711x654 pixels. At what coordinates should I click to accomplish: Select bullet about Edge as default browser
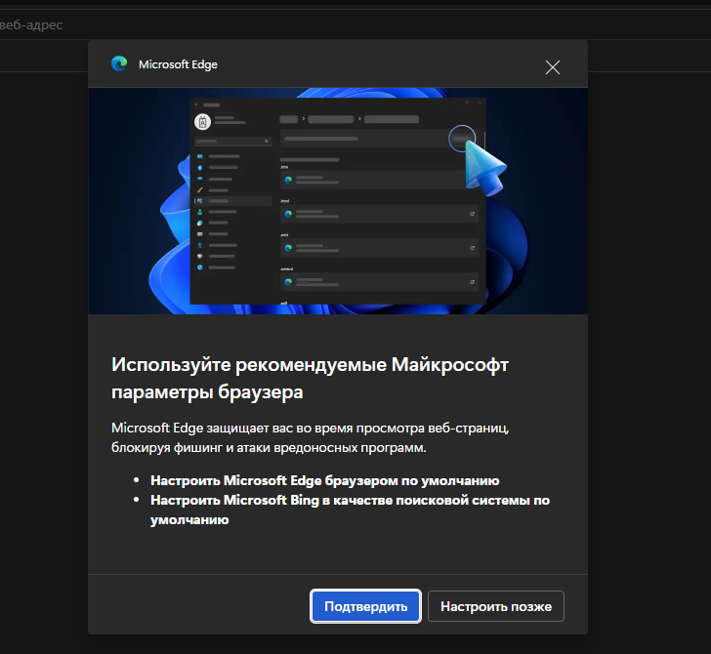(324, 480)
